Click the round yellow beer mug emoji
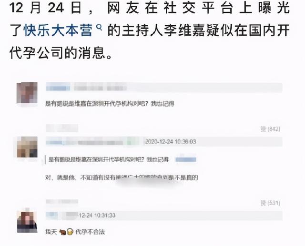 [70, 232]
